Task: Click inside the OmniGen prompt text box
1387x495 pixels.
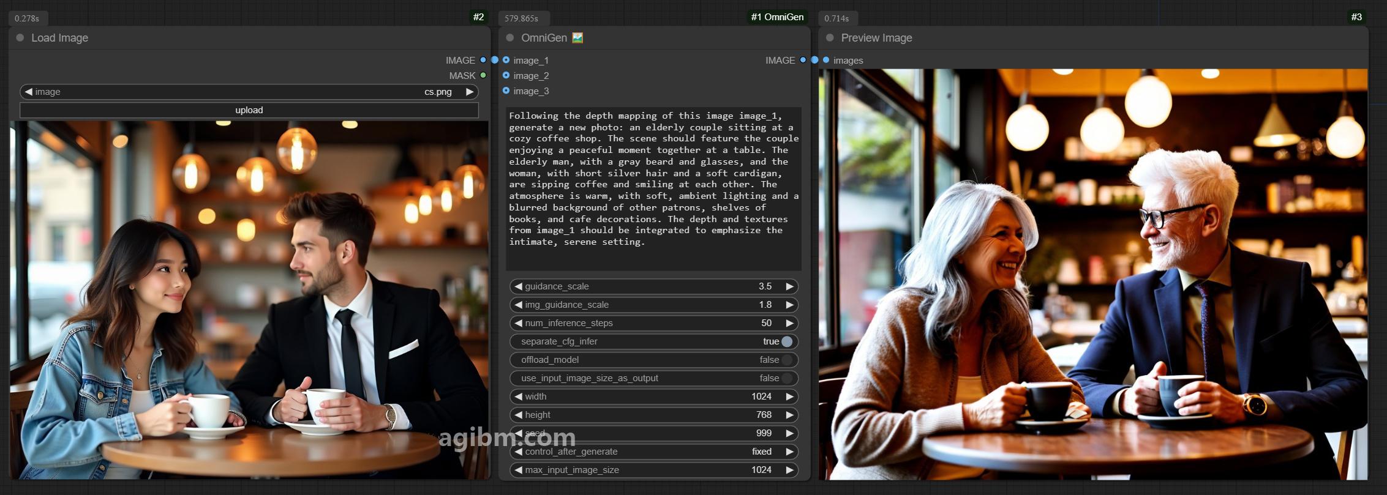Action: [x=653, y=189]
